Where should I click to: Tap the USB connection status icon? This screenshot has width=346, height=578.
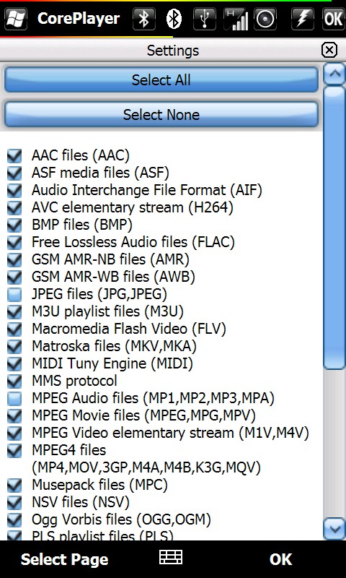tap(205, 19)
